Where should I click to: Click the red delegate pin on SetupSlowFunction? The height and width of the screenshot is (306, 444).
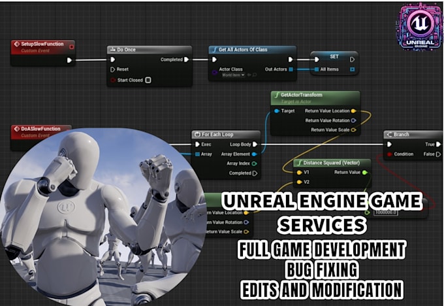(x=72, y=46)
